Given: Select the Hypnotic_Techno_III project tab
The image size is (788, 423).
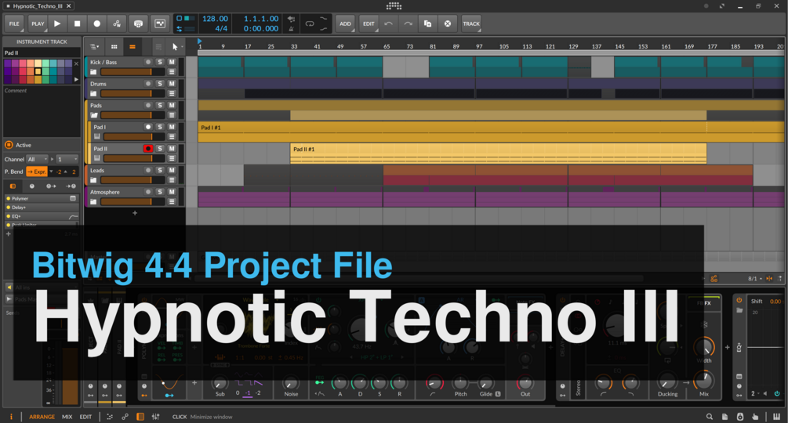Looking at the screenshot, I should [38, 6].
